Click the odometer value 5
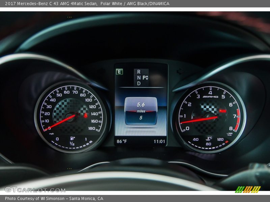 (141, 117)
